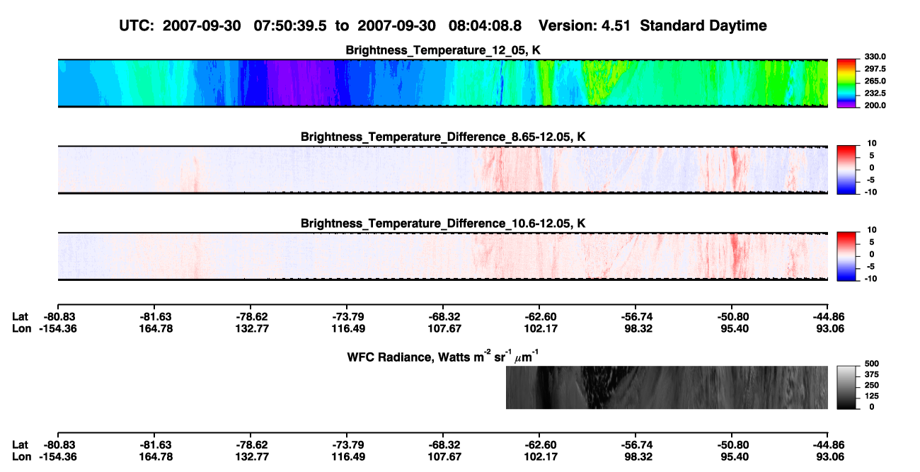920x472 pixels.
Task: Select latitude -68.32 on the axis under the 10.6-12.05 panel
Action: (443, 318)
